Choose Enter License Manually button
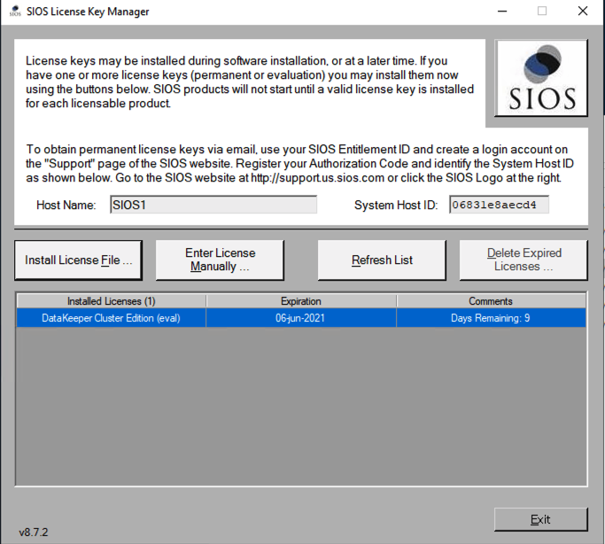 pyautogui.click(x=220, y=260)
